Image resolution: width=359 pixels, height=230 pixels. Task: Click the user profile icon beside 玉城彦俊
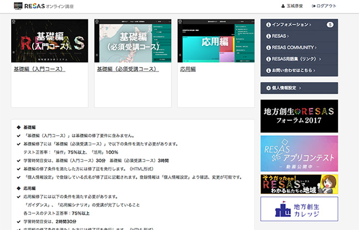[x=283, y=6]
